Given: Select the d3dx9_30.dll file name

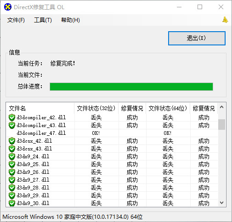Looking at the screenshot, I should (x=33, y=203).
